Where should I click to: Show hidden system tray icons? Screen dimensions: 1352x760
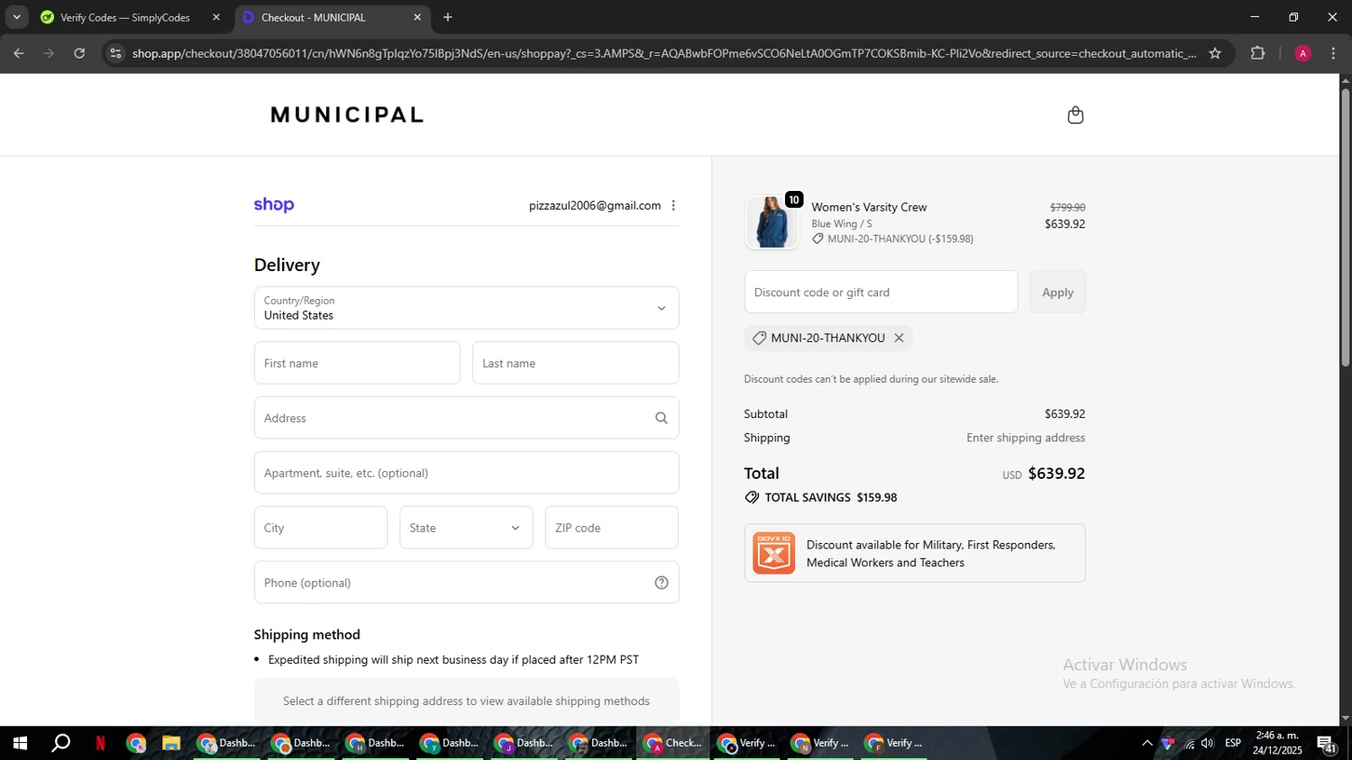[1146, 743]
